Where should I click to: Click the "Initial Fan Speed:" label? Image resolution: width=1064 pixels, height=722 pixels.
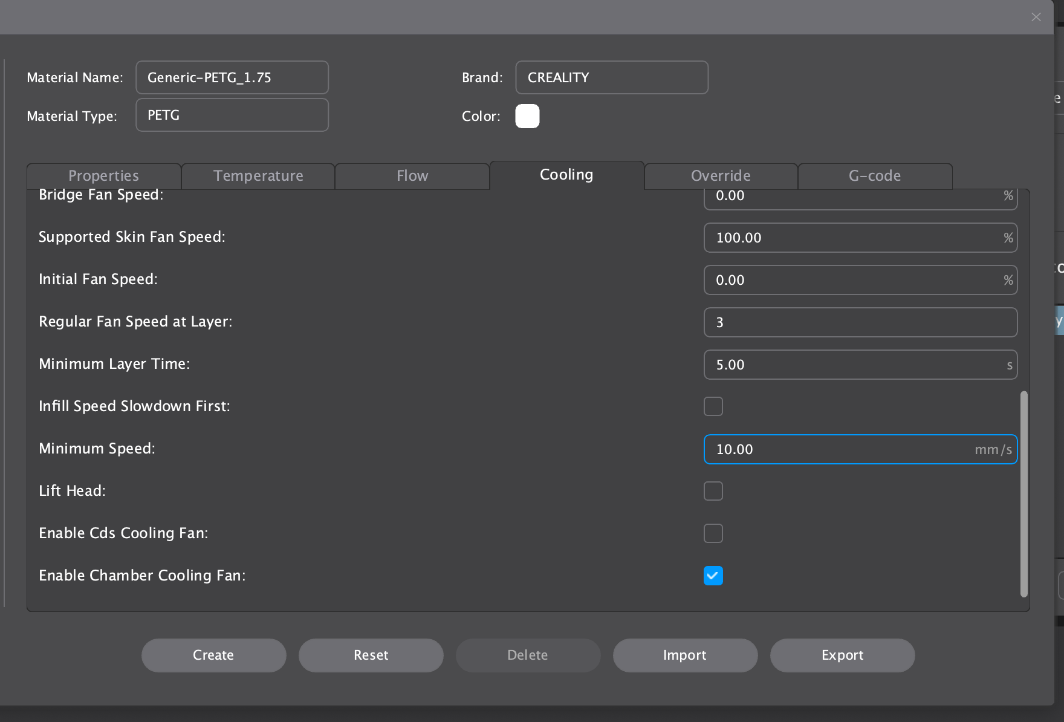pos(98,279)
